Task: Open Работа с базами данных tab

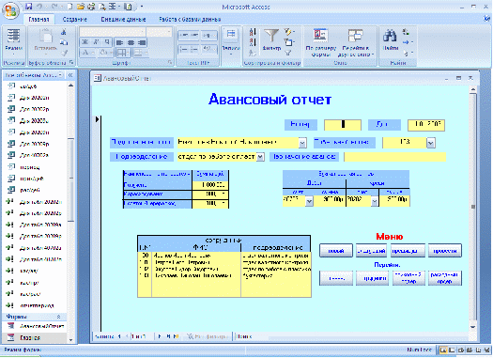Action: point(190,20)
